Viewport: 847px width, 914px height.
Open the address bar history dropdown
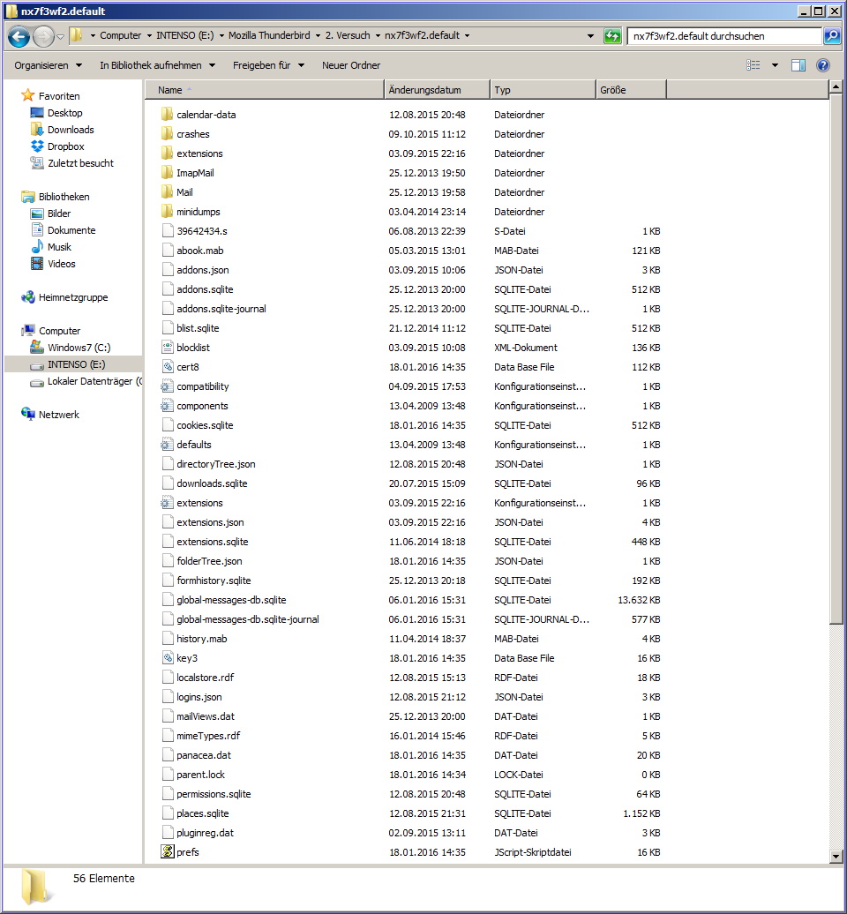tap(590, 36)
